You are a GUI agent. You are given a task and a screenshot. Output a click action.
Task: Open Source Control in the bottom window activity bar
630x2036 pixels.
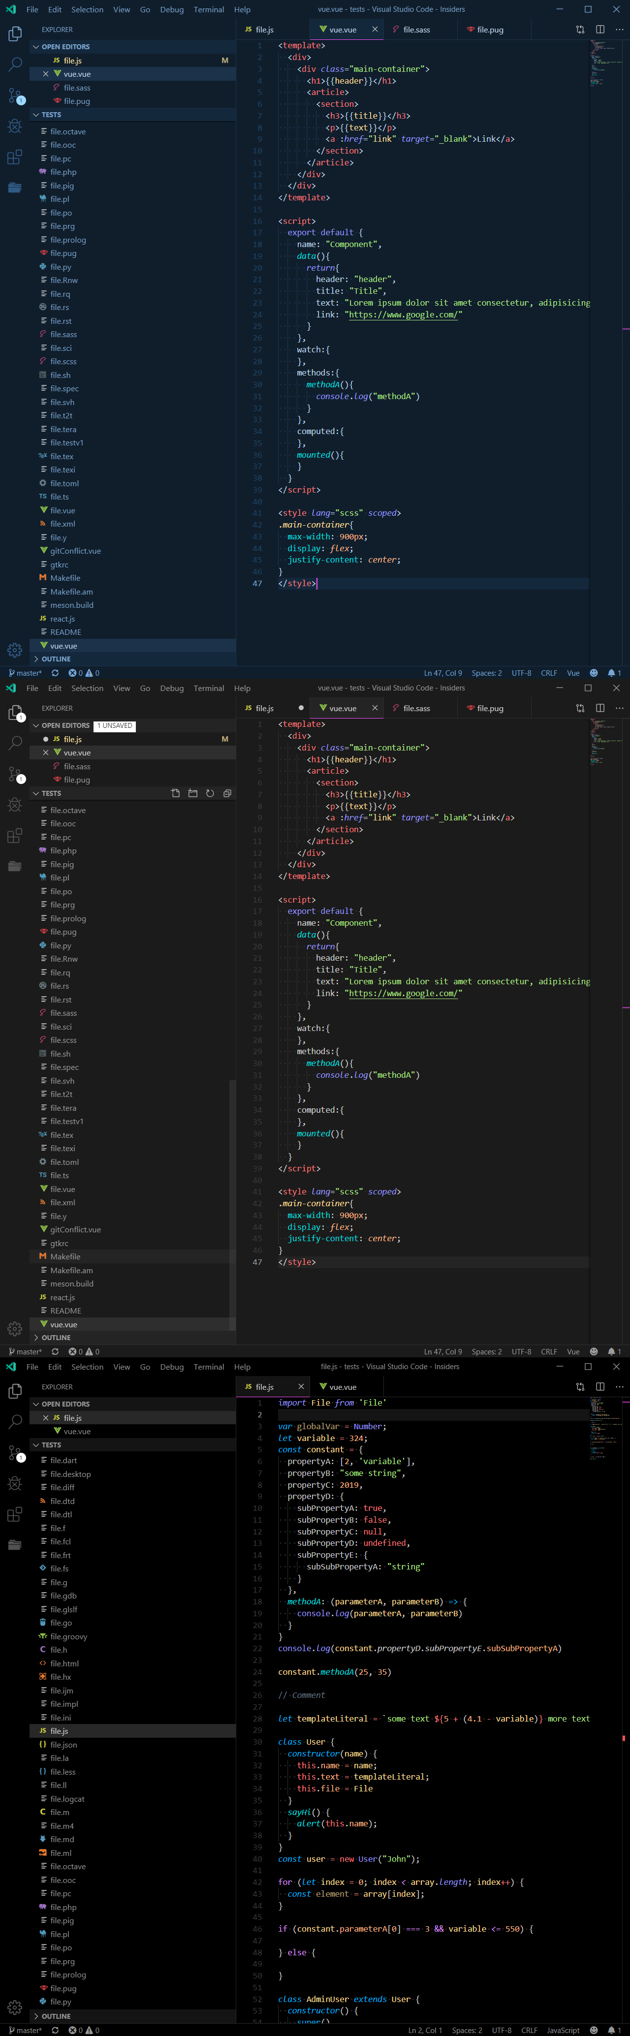pyautogui.click(x=14, y=1453)
